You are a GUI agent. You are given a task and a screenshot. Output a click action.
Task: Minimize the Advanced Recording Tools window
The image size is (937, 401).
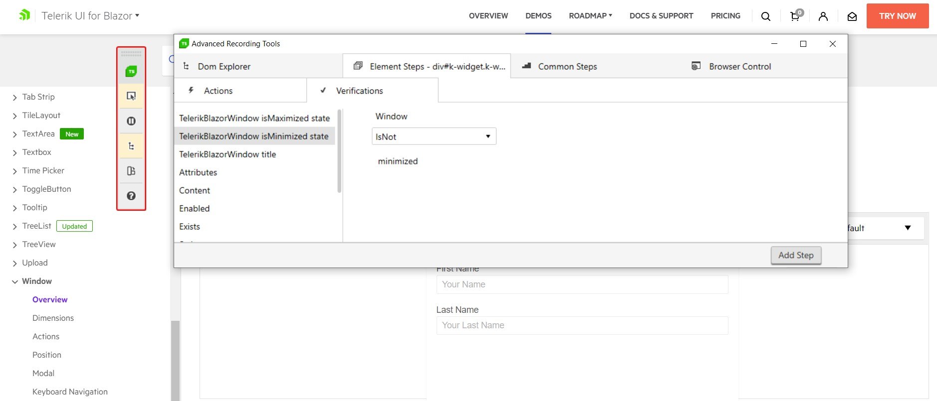coord(774,44)
